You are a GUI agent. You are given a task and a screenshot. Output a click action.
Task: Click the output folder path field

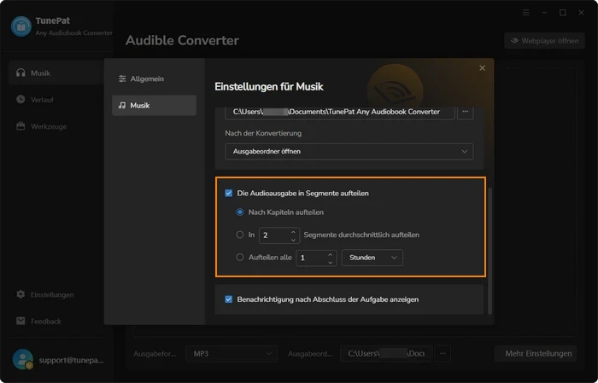[x=339, y=112]
